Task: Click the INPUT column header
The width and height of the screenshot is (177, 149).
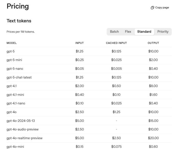Action: pos(79,43)
